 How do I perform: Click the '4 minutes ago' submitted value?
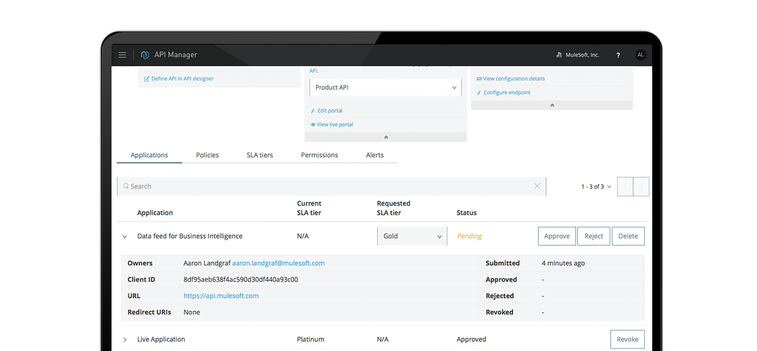point(564,263)
